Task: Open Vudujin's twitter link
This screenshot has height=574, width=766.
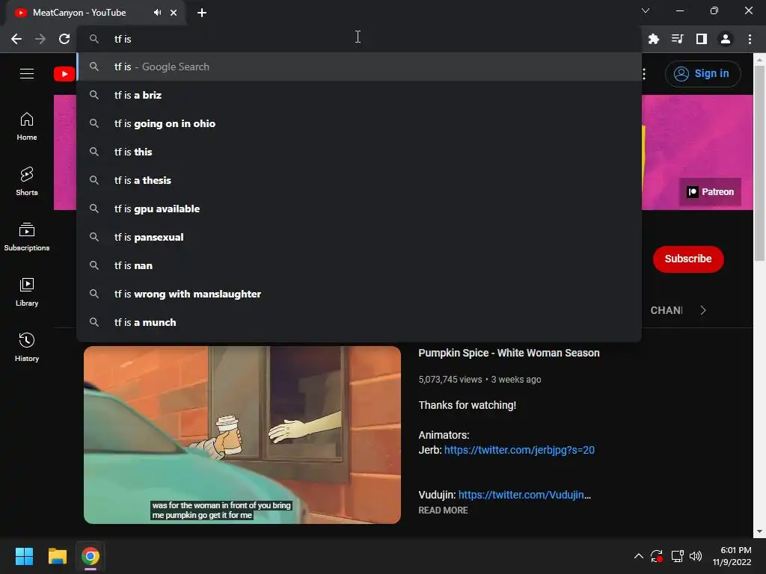Action: point(524,495)
